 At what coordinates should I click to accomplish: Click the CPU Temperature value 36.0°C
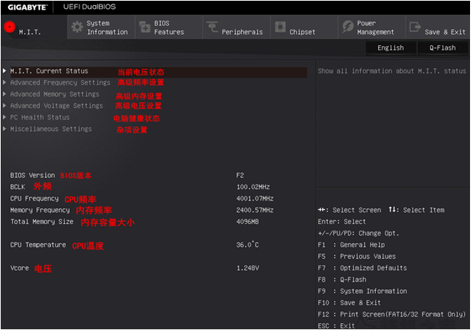point(248,244)
